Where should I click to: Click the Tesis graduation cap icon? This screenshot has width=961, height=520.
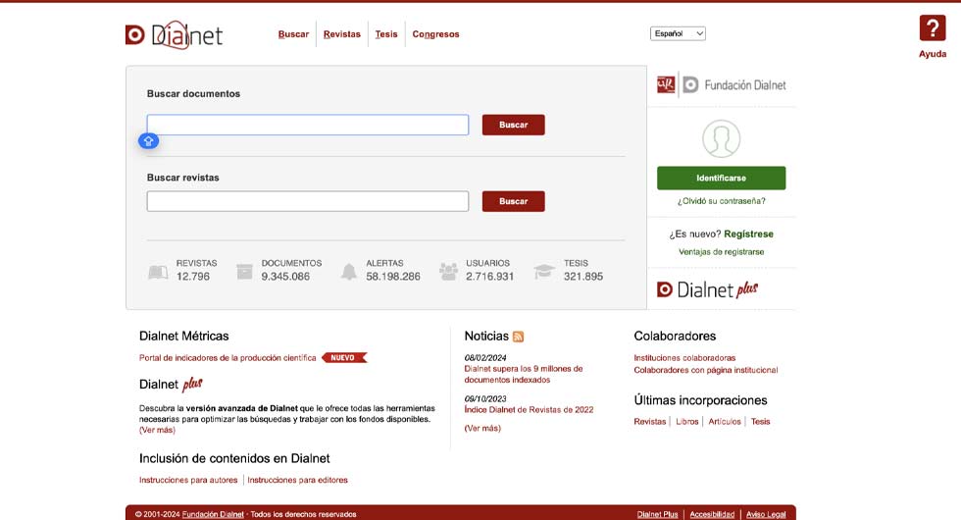pos(544,272)
